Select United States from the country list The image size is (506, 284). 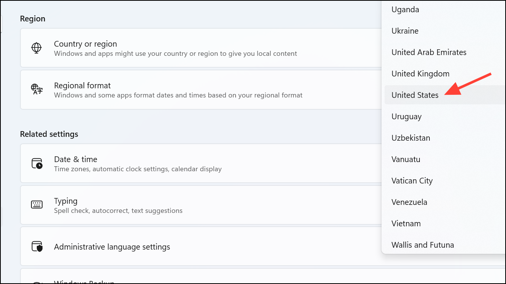tap(415, 95)
